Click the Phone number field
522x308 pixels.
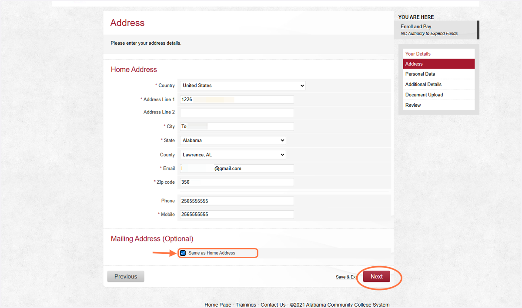(x=237, y=201)
